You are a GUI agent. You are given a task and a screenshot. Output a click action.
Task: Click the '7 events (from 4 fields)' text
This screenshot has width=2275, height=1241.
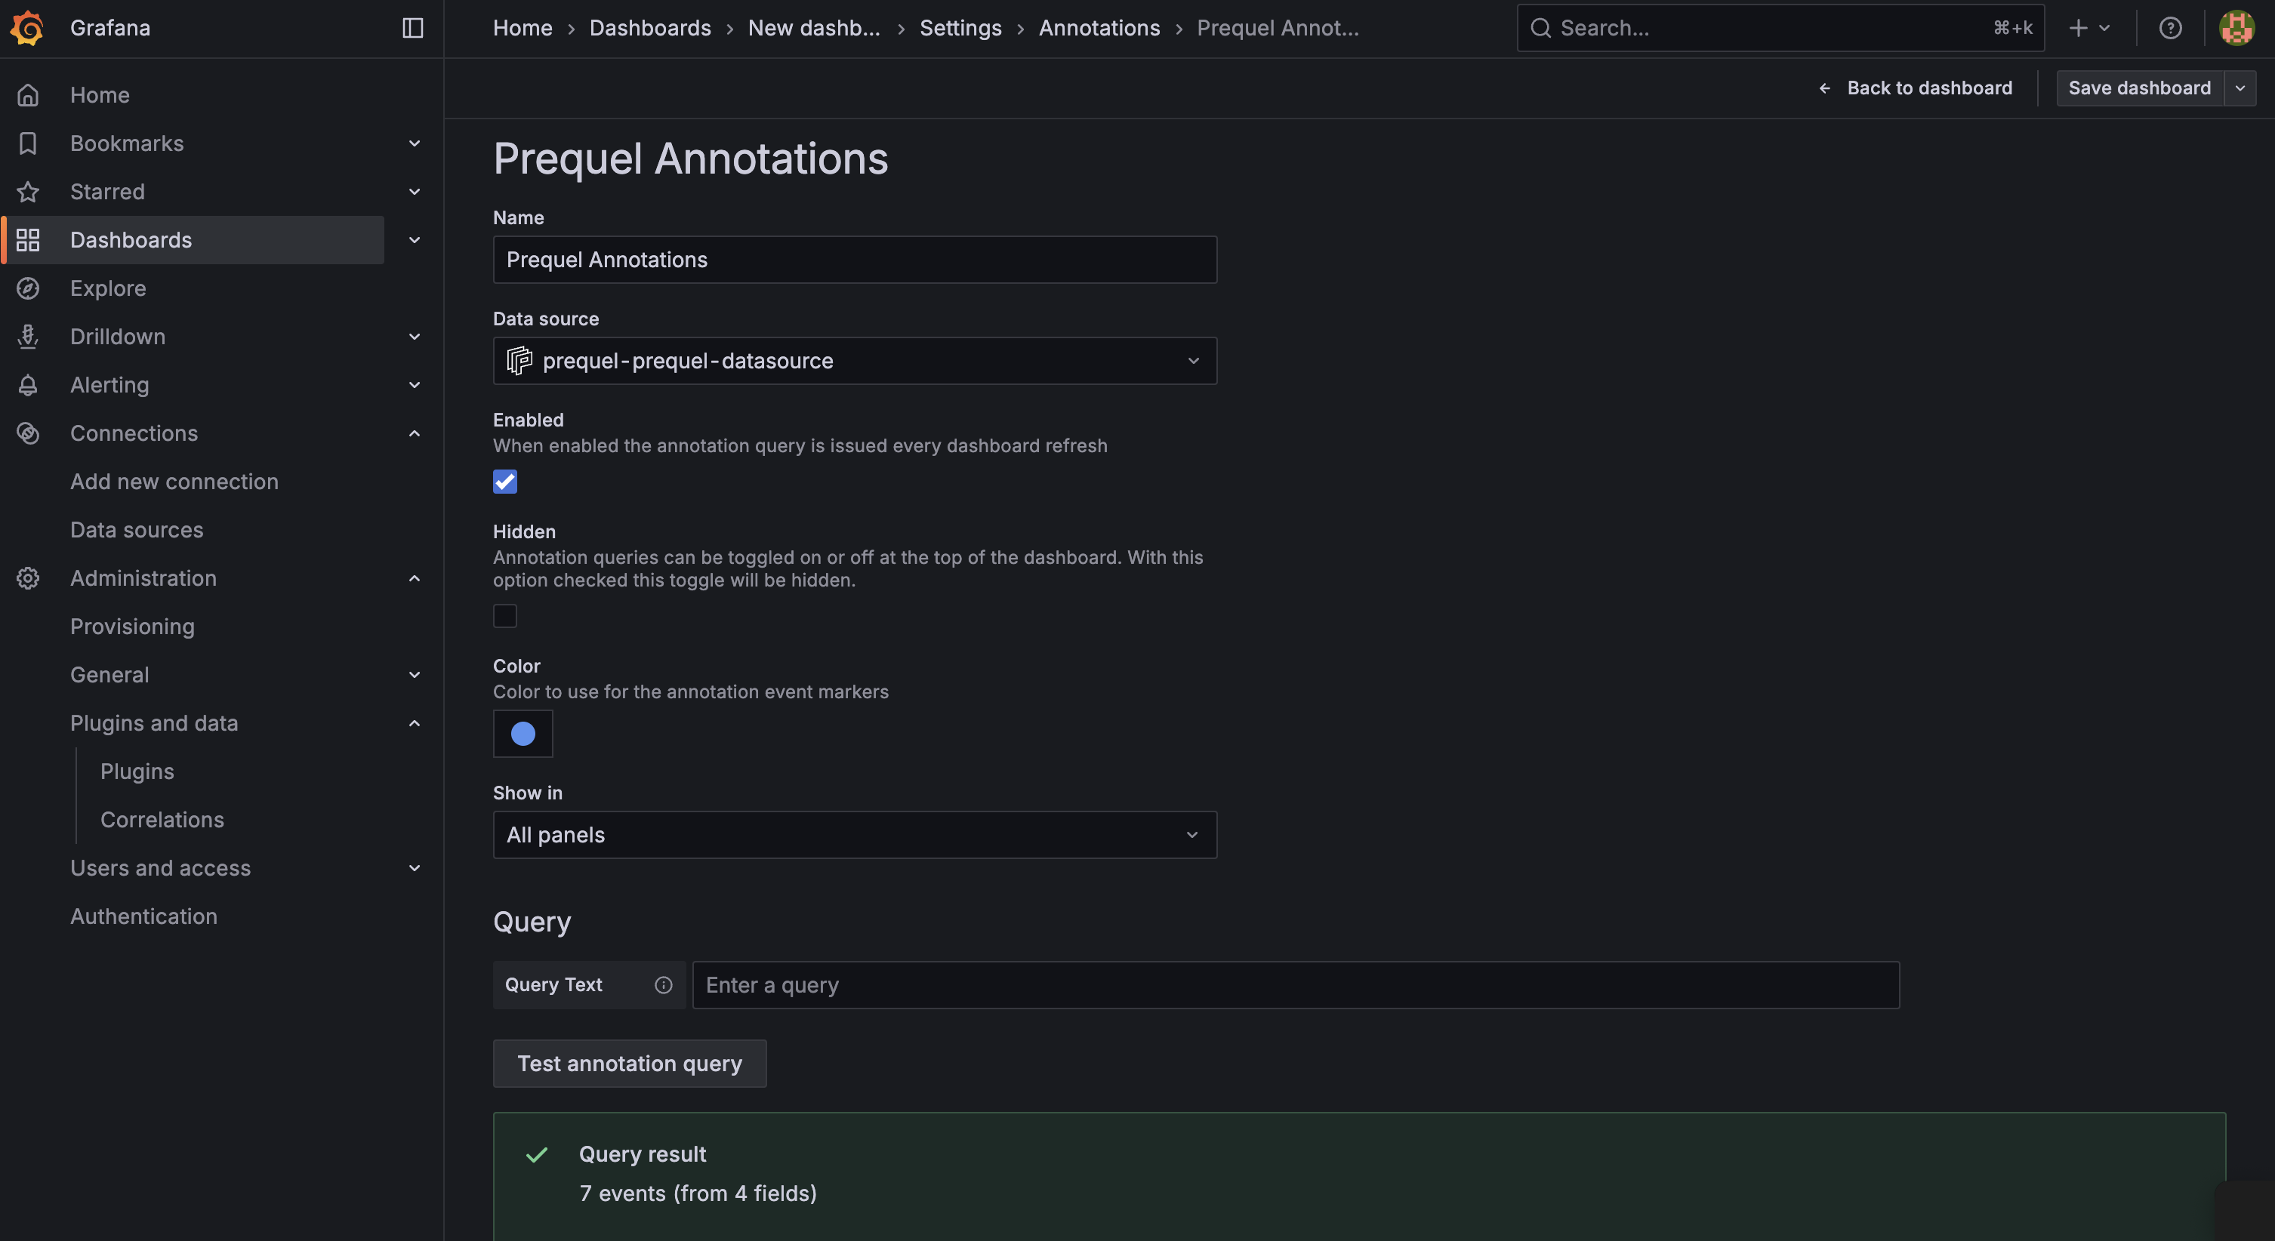[698, 1193]
